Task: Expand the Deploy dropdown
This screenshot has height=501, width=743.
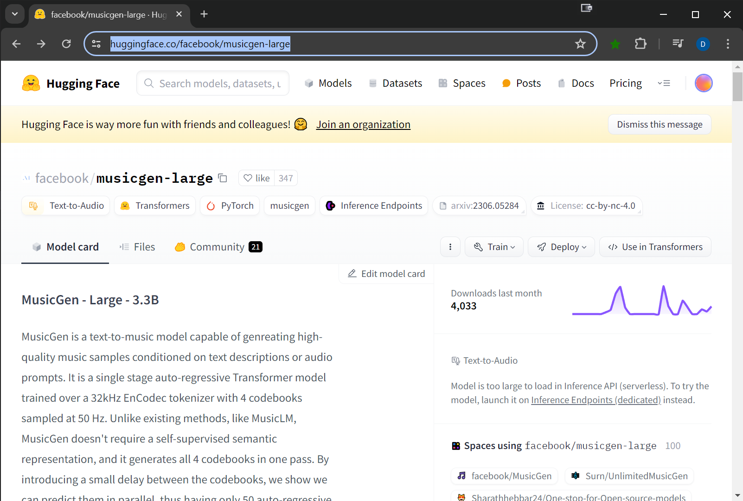Action: click(x=561, y=247)
